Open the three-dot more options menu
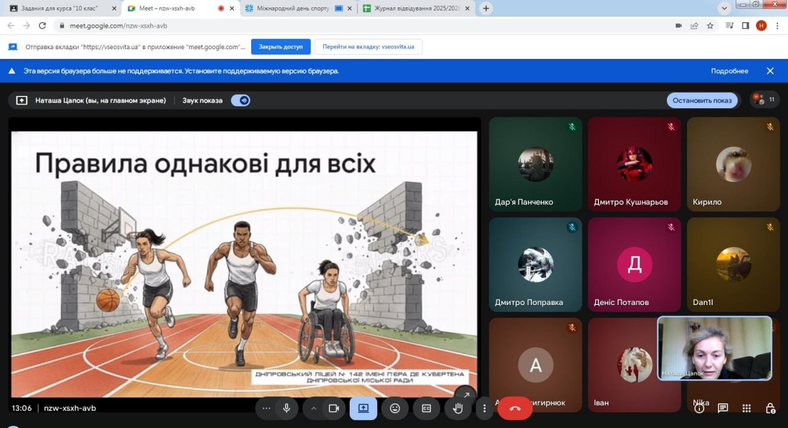Image resolution: width=788 pixels, height=428 pixels. coord(484,408)
